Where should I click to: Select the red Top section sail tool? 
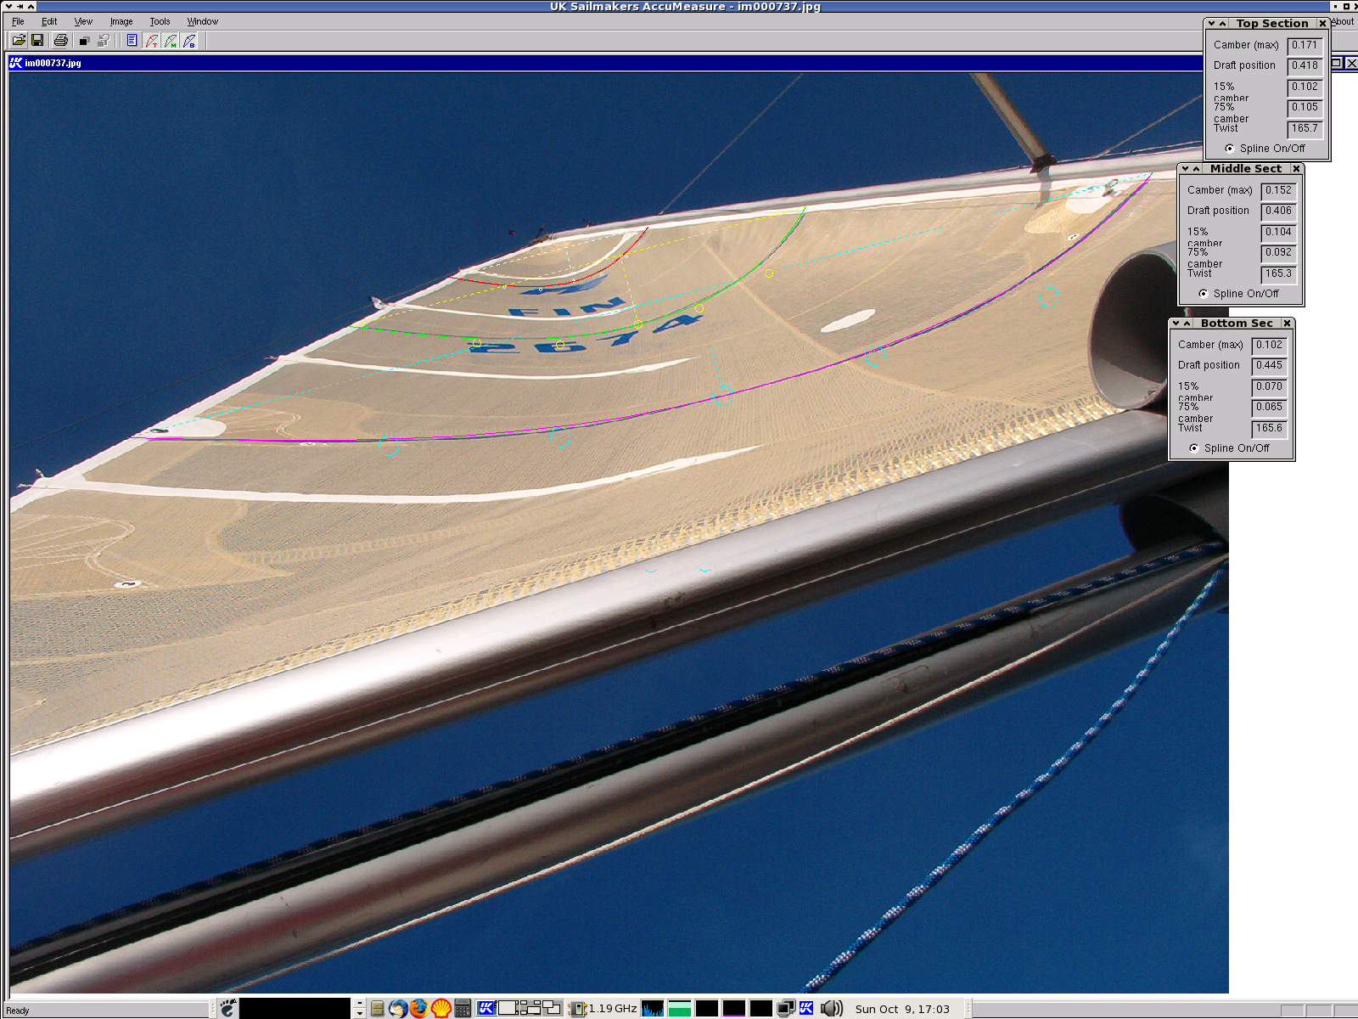coord(151,40)
